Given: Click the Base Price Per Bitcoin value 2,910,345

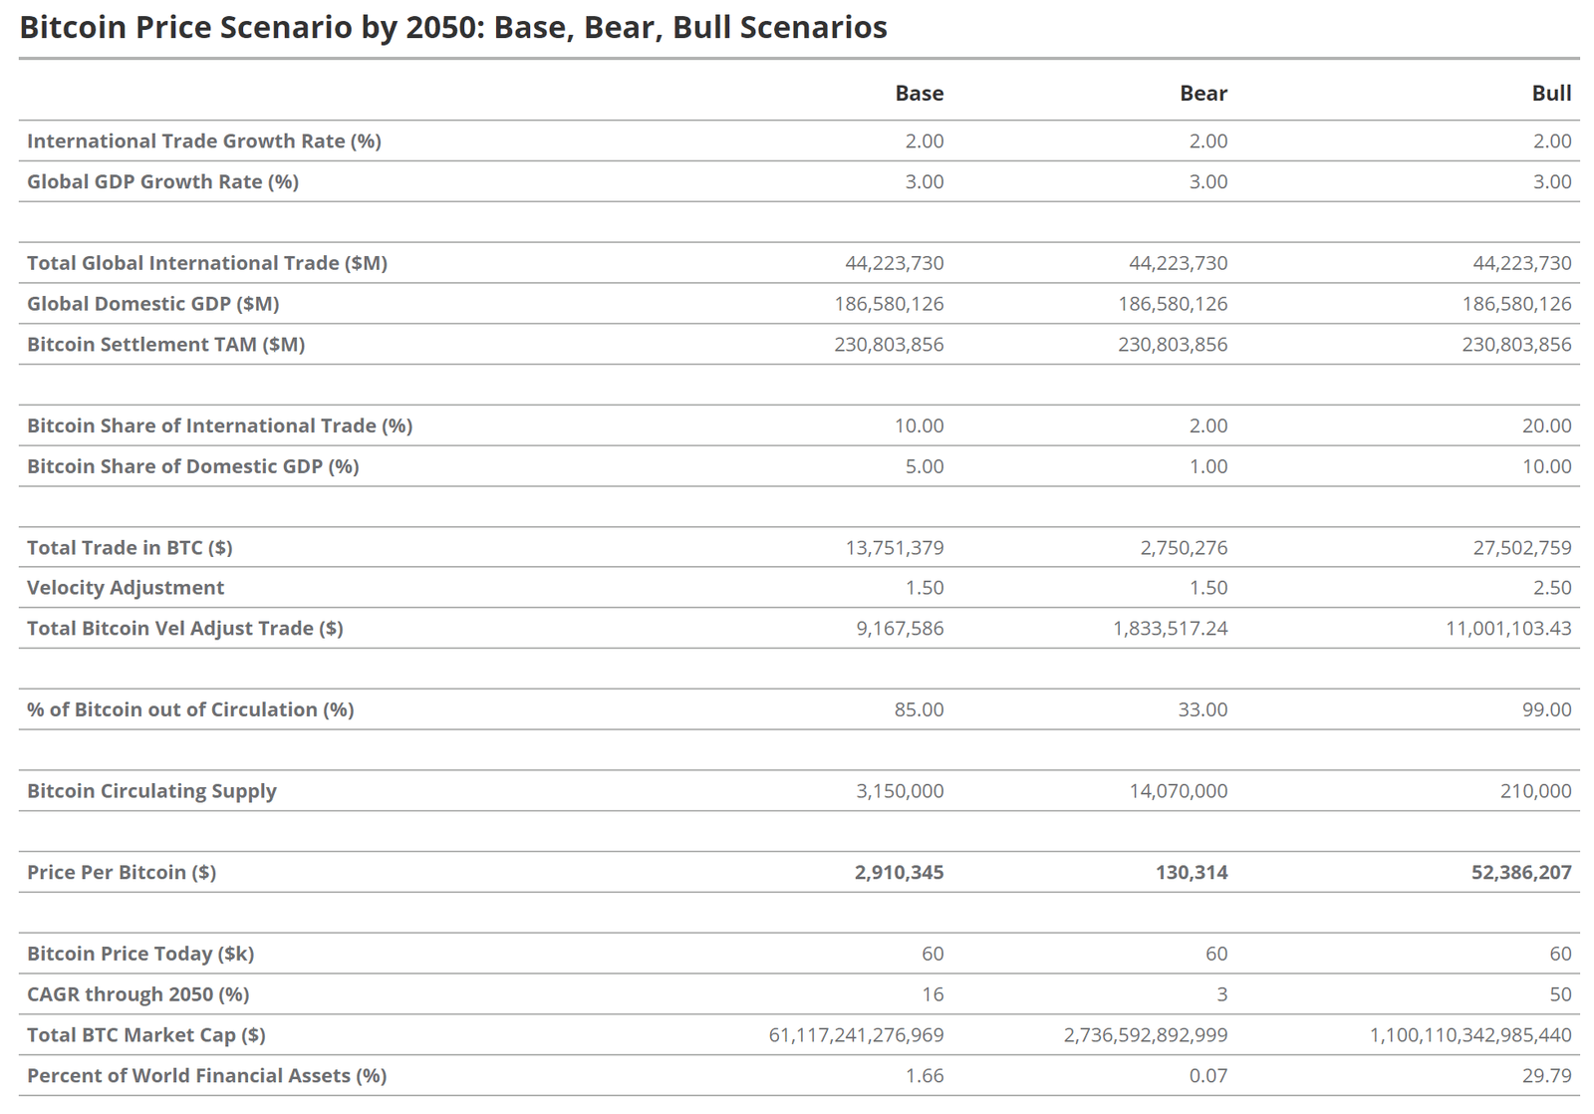Looking at the screenshot, I should pyautogui.click(x=899, y=873).
